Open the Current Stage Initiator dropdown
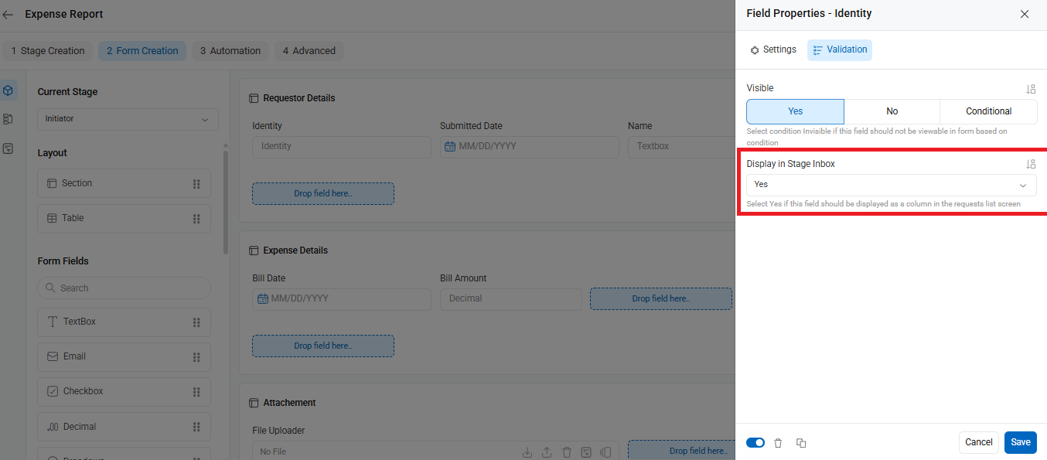 [128, 119]
